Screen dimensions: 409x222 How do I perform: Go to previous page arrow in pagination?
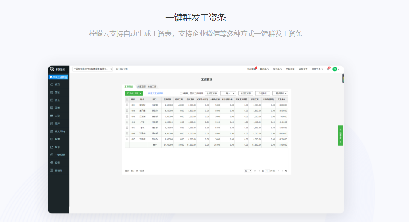click(x=259, y=171)
